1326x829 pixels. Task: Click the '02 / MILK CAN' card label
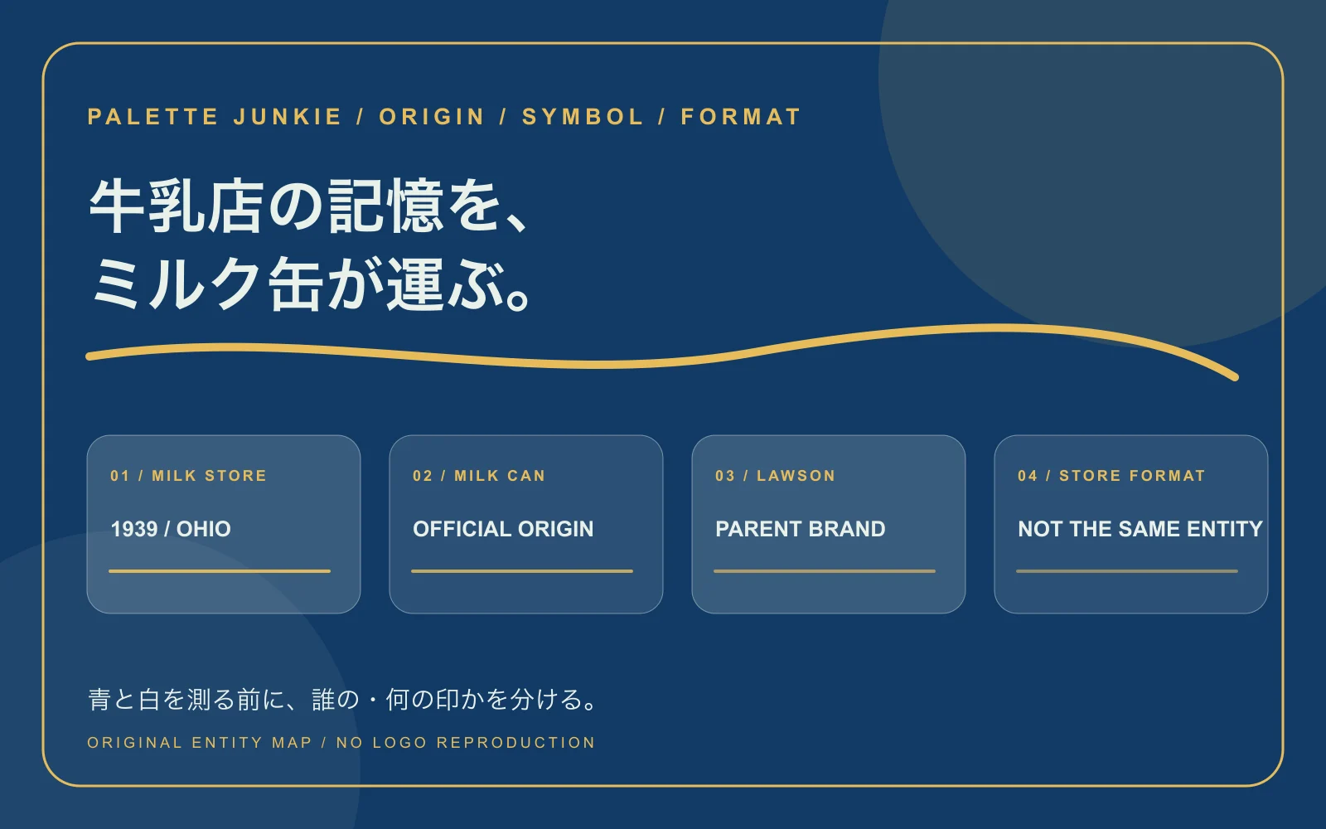tap(479, 476)
